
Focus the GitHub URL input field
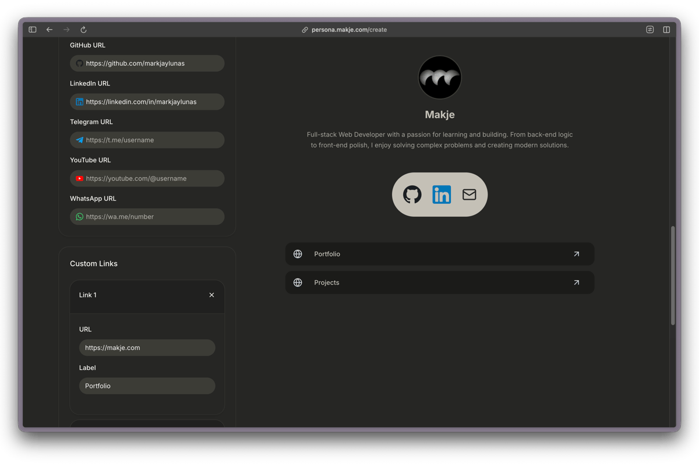151,63
